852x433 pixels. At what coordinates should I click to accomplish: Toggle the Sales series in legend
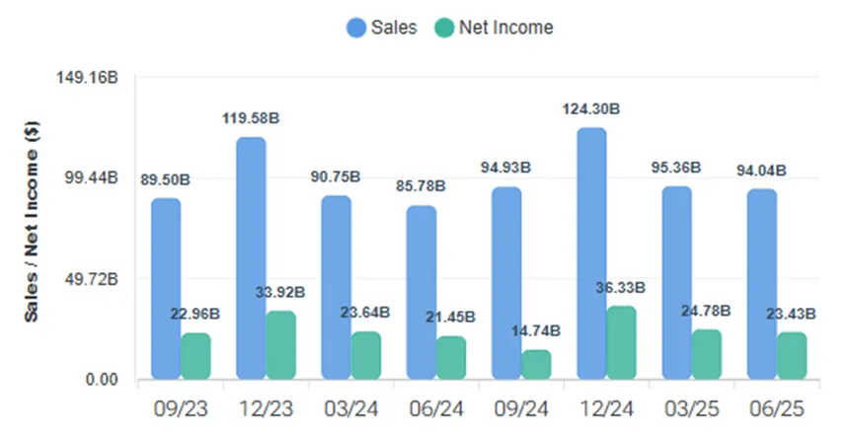tap(382, 28)
